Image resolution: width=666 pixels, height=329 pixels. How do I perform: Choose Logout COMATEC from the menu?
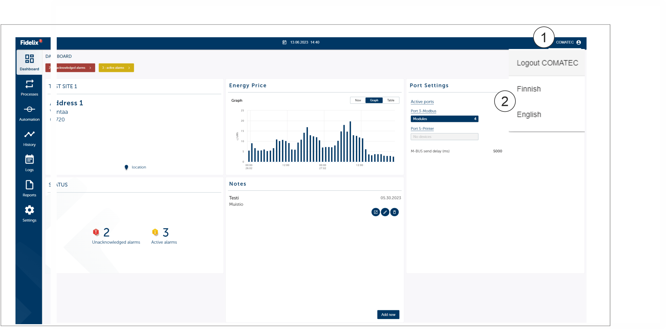(x=547, y=63)
